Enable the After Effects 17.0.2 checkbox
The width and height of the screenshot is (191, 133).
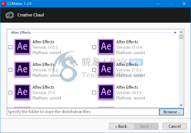pos(11,70)
